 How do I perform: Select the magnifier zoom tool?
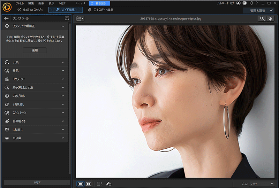[262, 18]
